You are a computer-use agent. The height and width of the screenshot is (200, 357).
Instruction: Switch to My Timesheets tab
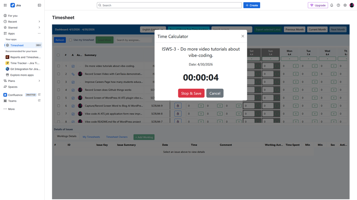click(91, 137)
